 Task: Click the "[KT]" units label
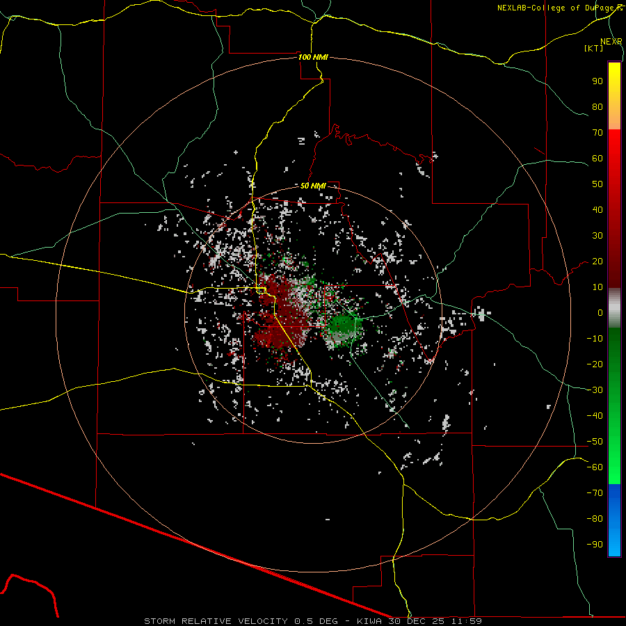coord(594,48)
